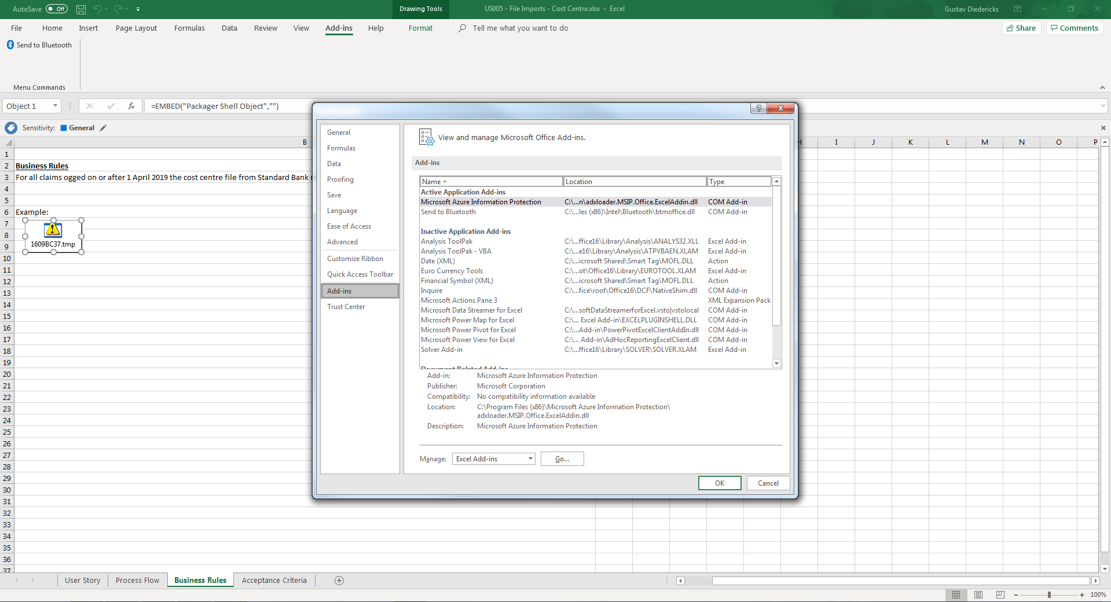This screenshot has height=602, width=1111.
Task: Switch to Page Layout view icon
Action: tap(978, 594)
